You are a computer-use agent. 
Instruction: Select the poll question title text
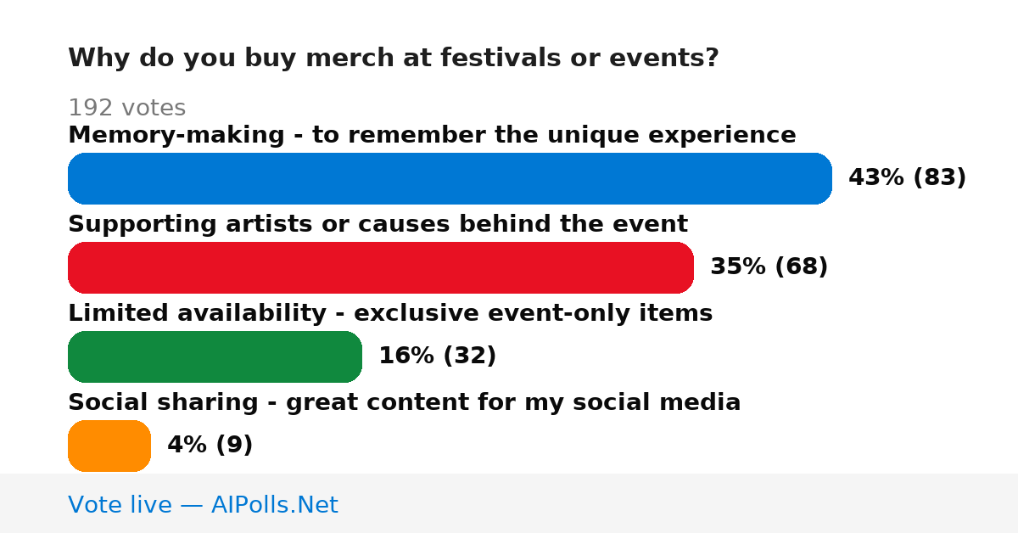[x=394, y=59]
